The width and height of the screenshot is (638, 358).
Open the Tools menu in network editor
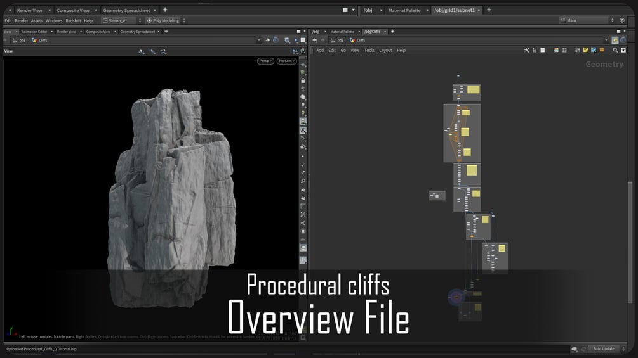369,50
